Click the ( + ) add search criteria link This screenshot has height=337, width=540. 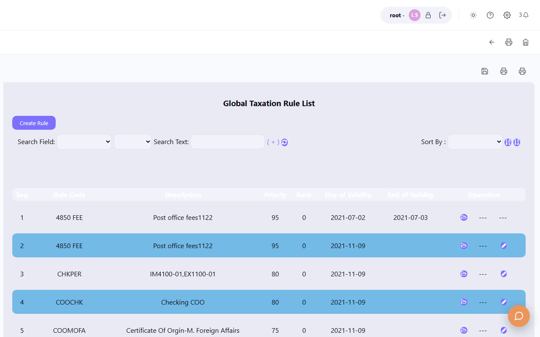[x=273, y=142]
